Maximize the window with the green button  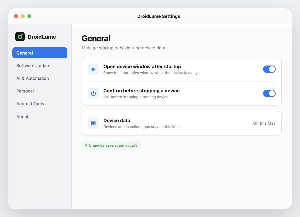click(29, 16)
